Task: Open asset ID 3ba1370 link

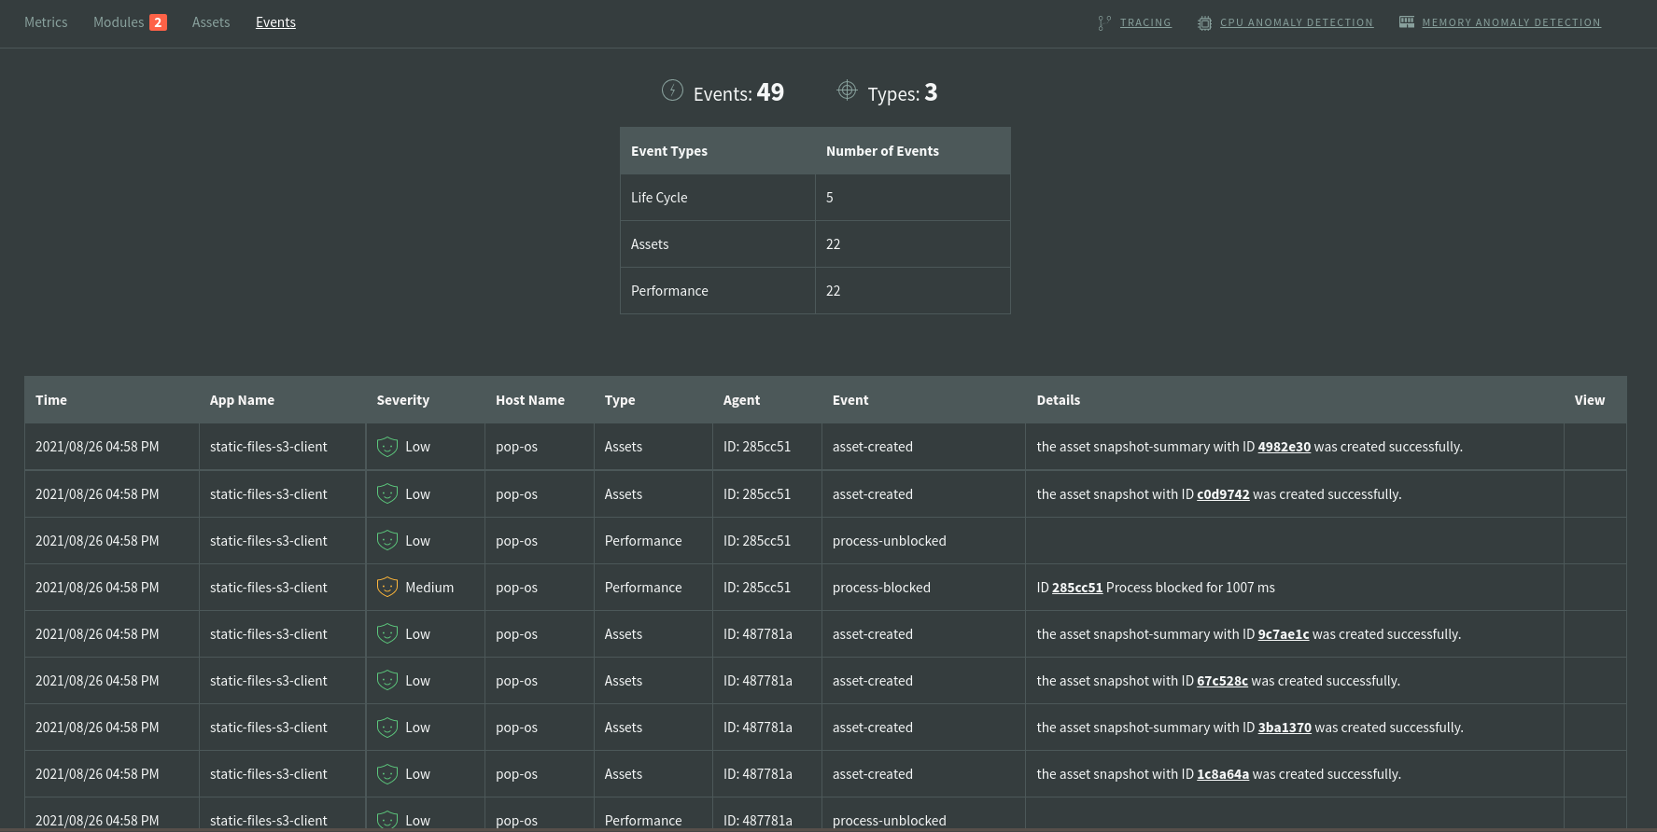Action: click(x=1285, y=728)
